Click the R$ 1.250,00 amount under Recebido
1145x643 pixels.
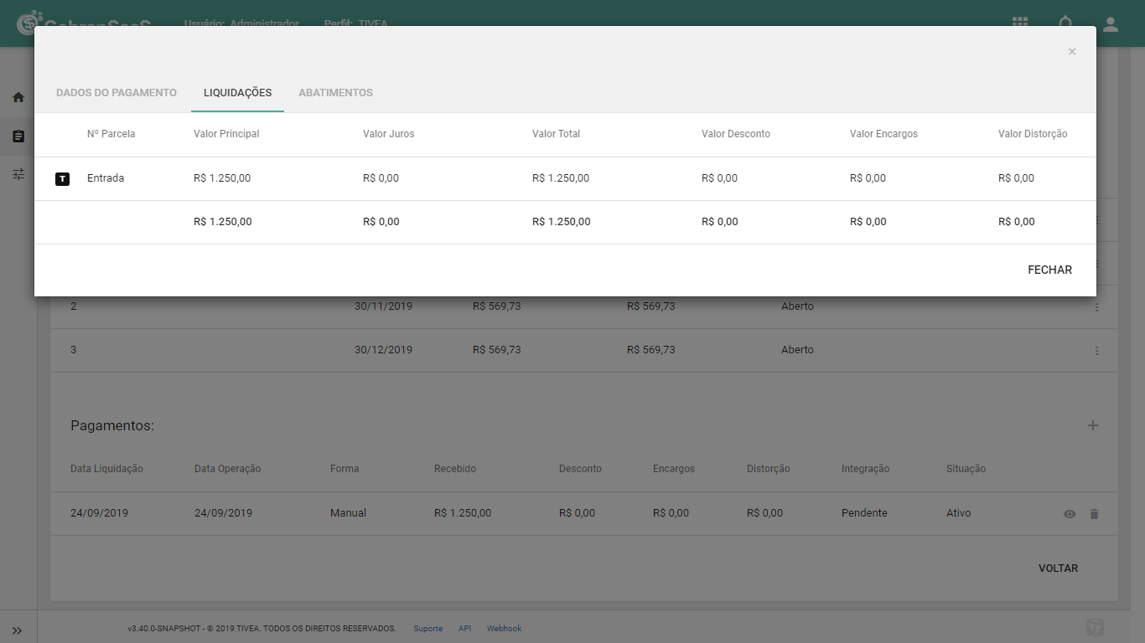(463, 513)
